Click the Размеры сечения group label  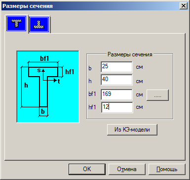tap(130, 54)
